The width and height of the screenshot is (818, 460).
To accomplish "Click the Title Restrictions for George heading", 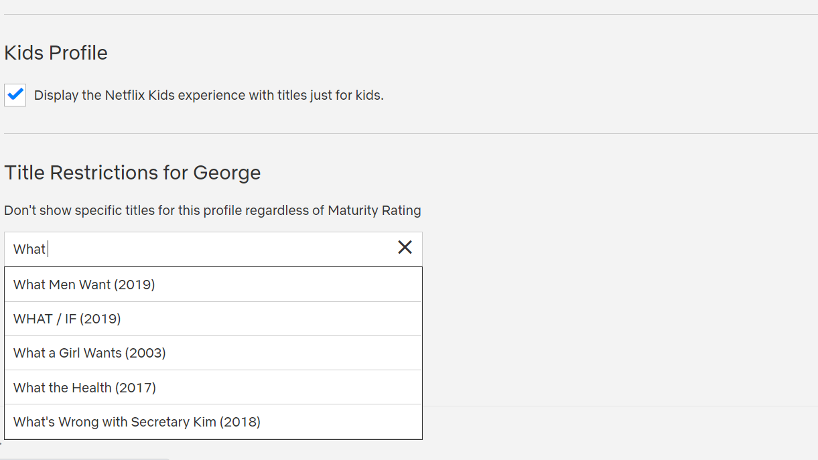I will pyautogui.click(x=133, y=173).
